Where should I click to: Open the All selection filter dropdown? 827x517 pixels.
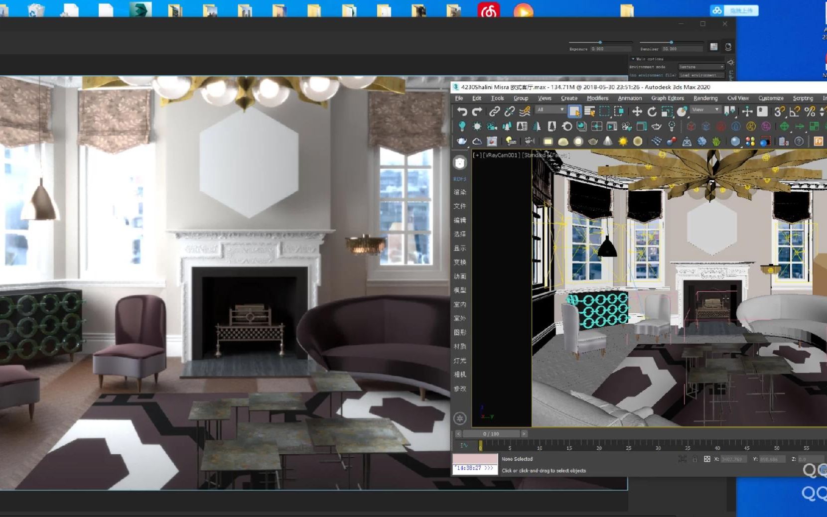[550, 110]
